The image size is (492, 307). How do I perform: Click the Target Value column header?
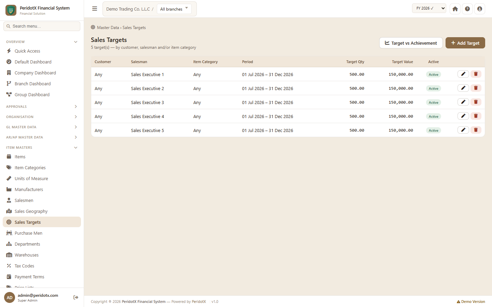coord(402,62)
